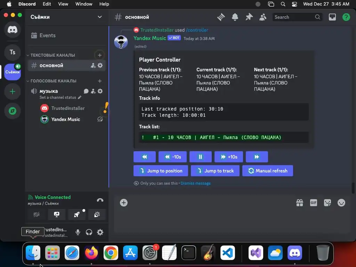Skip to previous track button

coord(145,157)
